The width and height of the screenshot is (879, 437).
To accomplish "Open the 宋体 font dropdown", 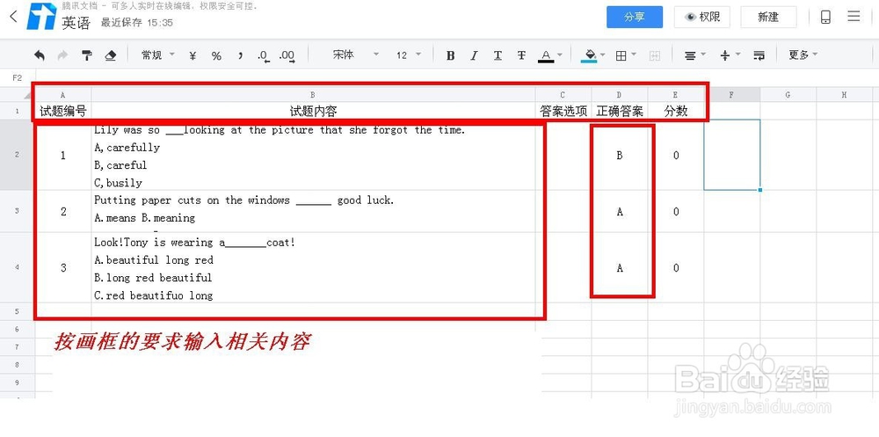I will point(356,55).
